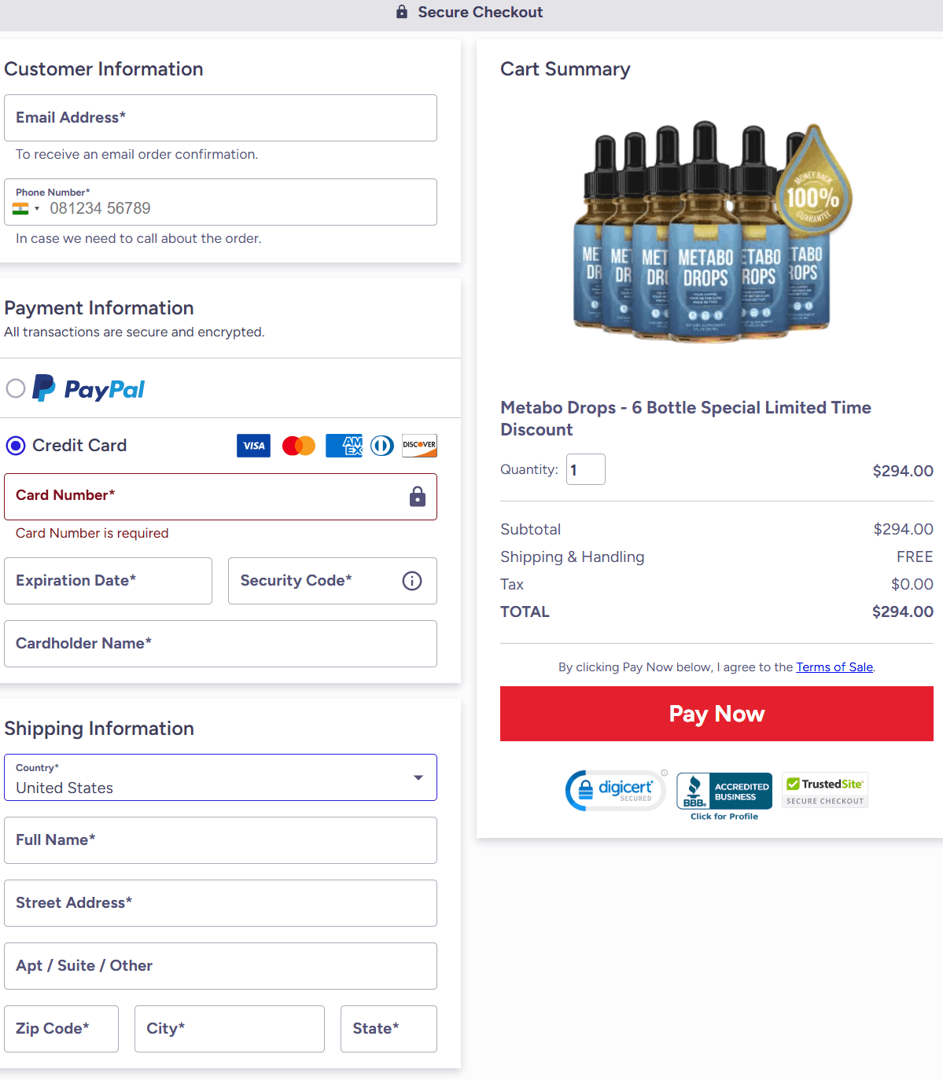
Task: Focus the Email Address field
Action: [220, 118]
